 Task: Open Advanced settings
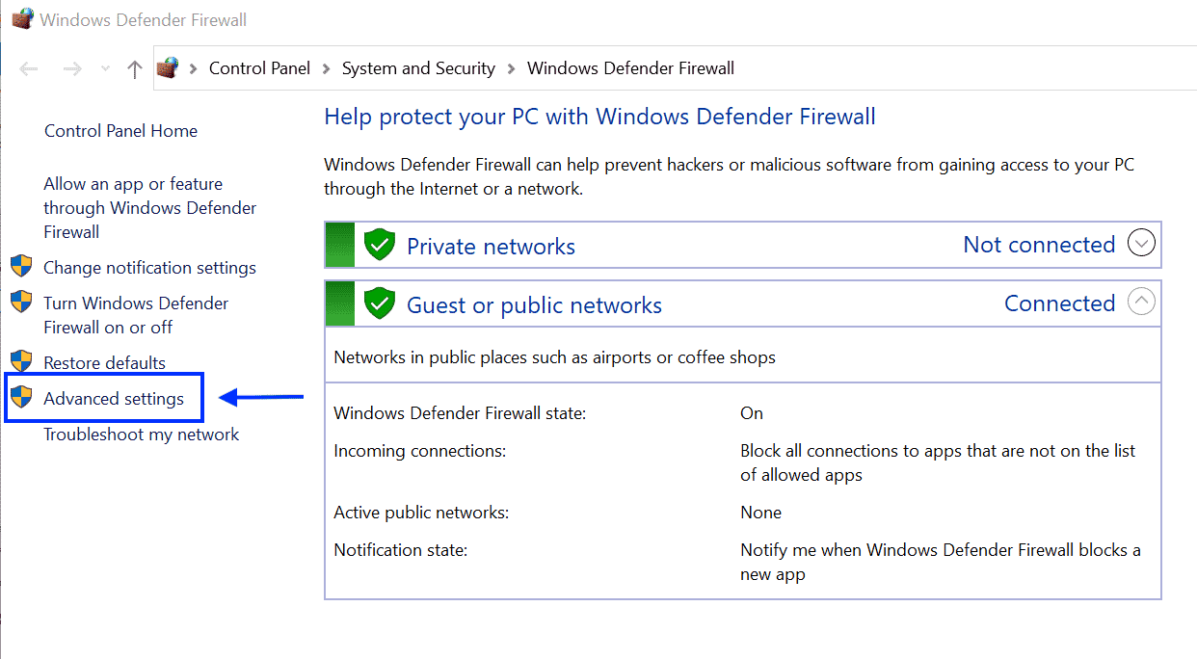point(114,399)
